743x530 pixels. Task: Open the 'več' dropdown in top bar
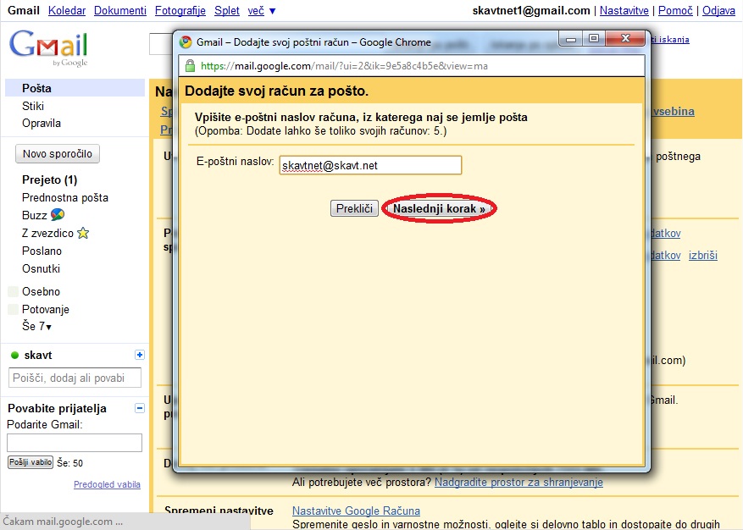262,10
